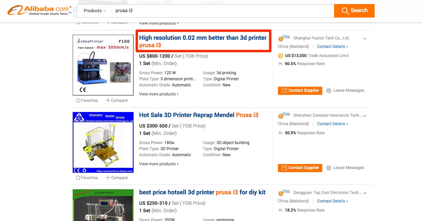Toggle Compare for the ideaPrinter F100 listing
422x221 pixels.
click(117, 100)
